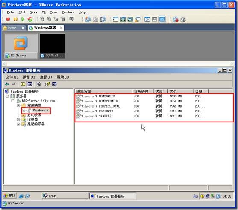Image resolution: width=238 pixels, height=210 pixels.
Task: Click the 开始 Start button
Action: click(x=9, y=196)
